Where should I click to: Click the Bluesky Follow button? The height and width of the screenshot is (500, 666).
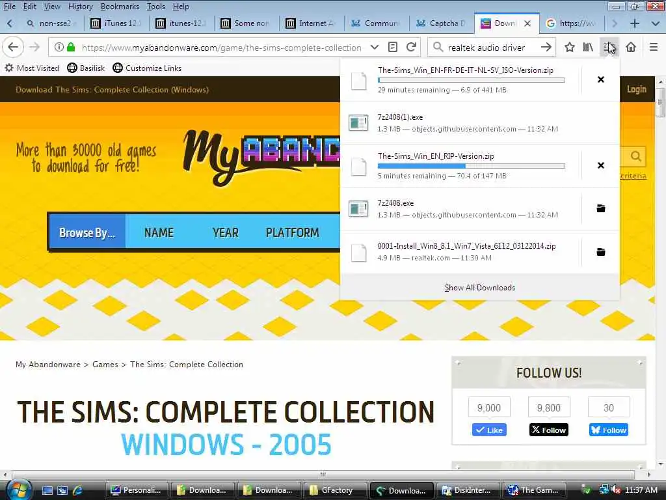[609, 430]
